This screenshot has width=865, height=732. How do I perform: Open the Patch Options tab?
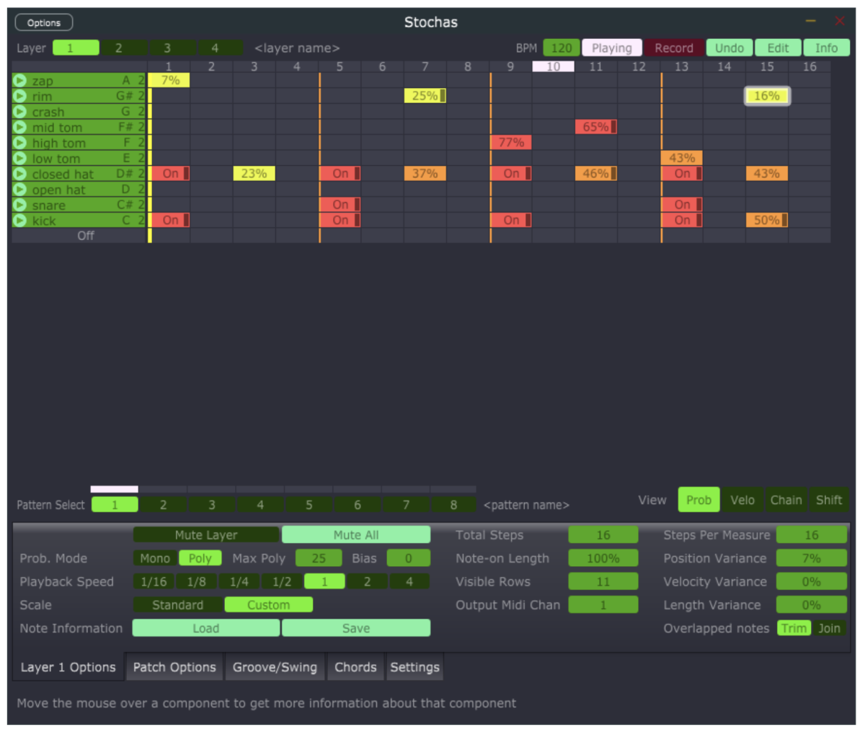tap(174, 667)
